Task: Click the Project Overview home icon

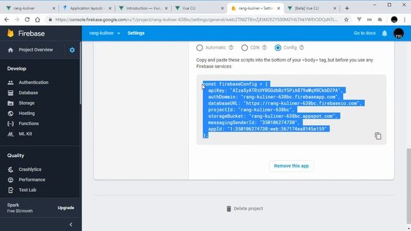Action: pos(10,50)
